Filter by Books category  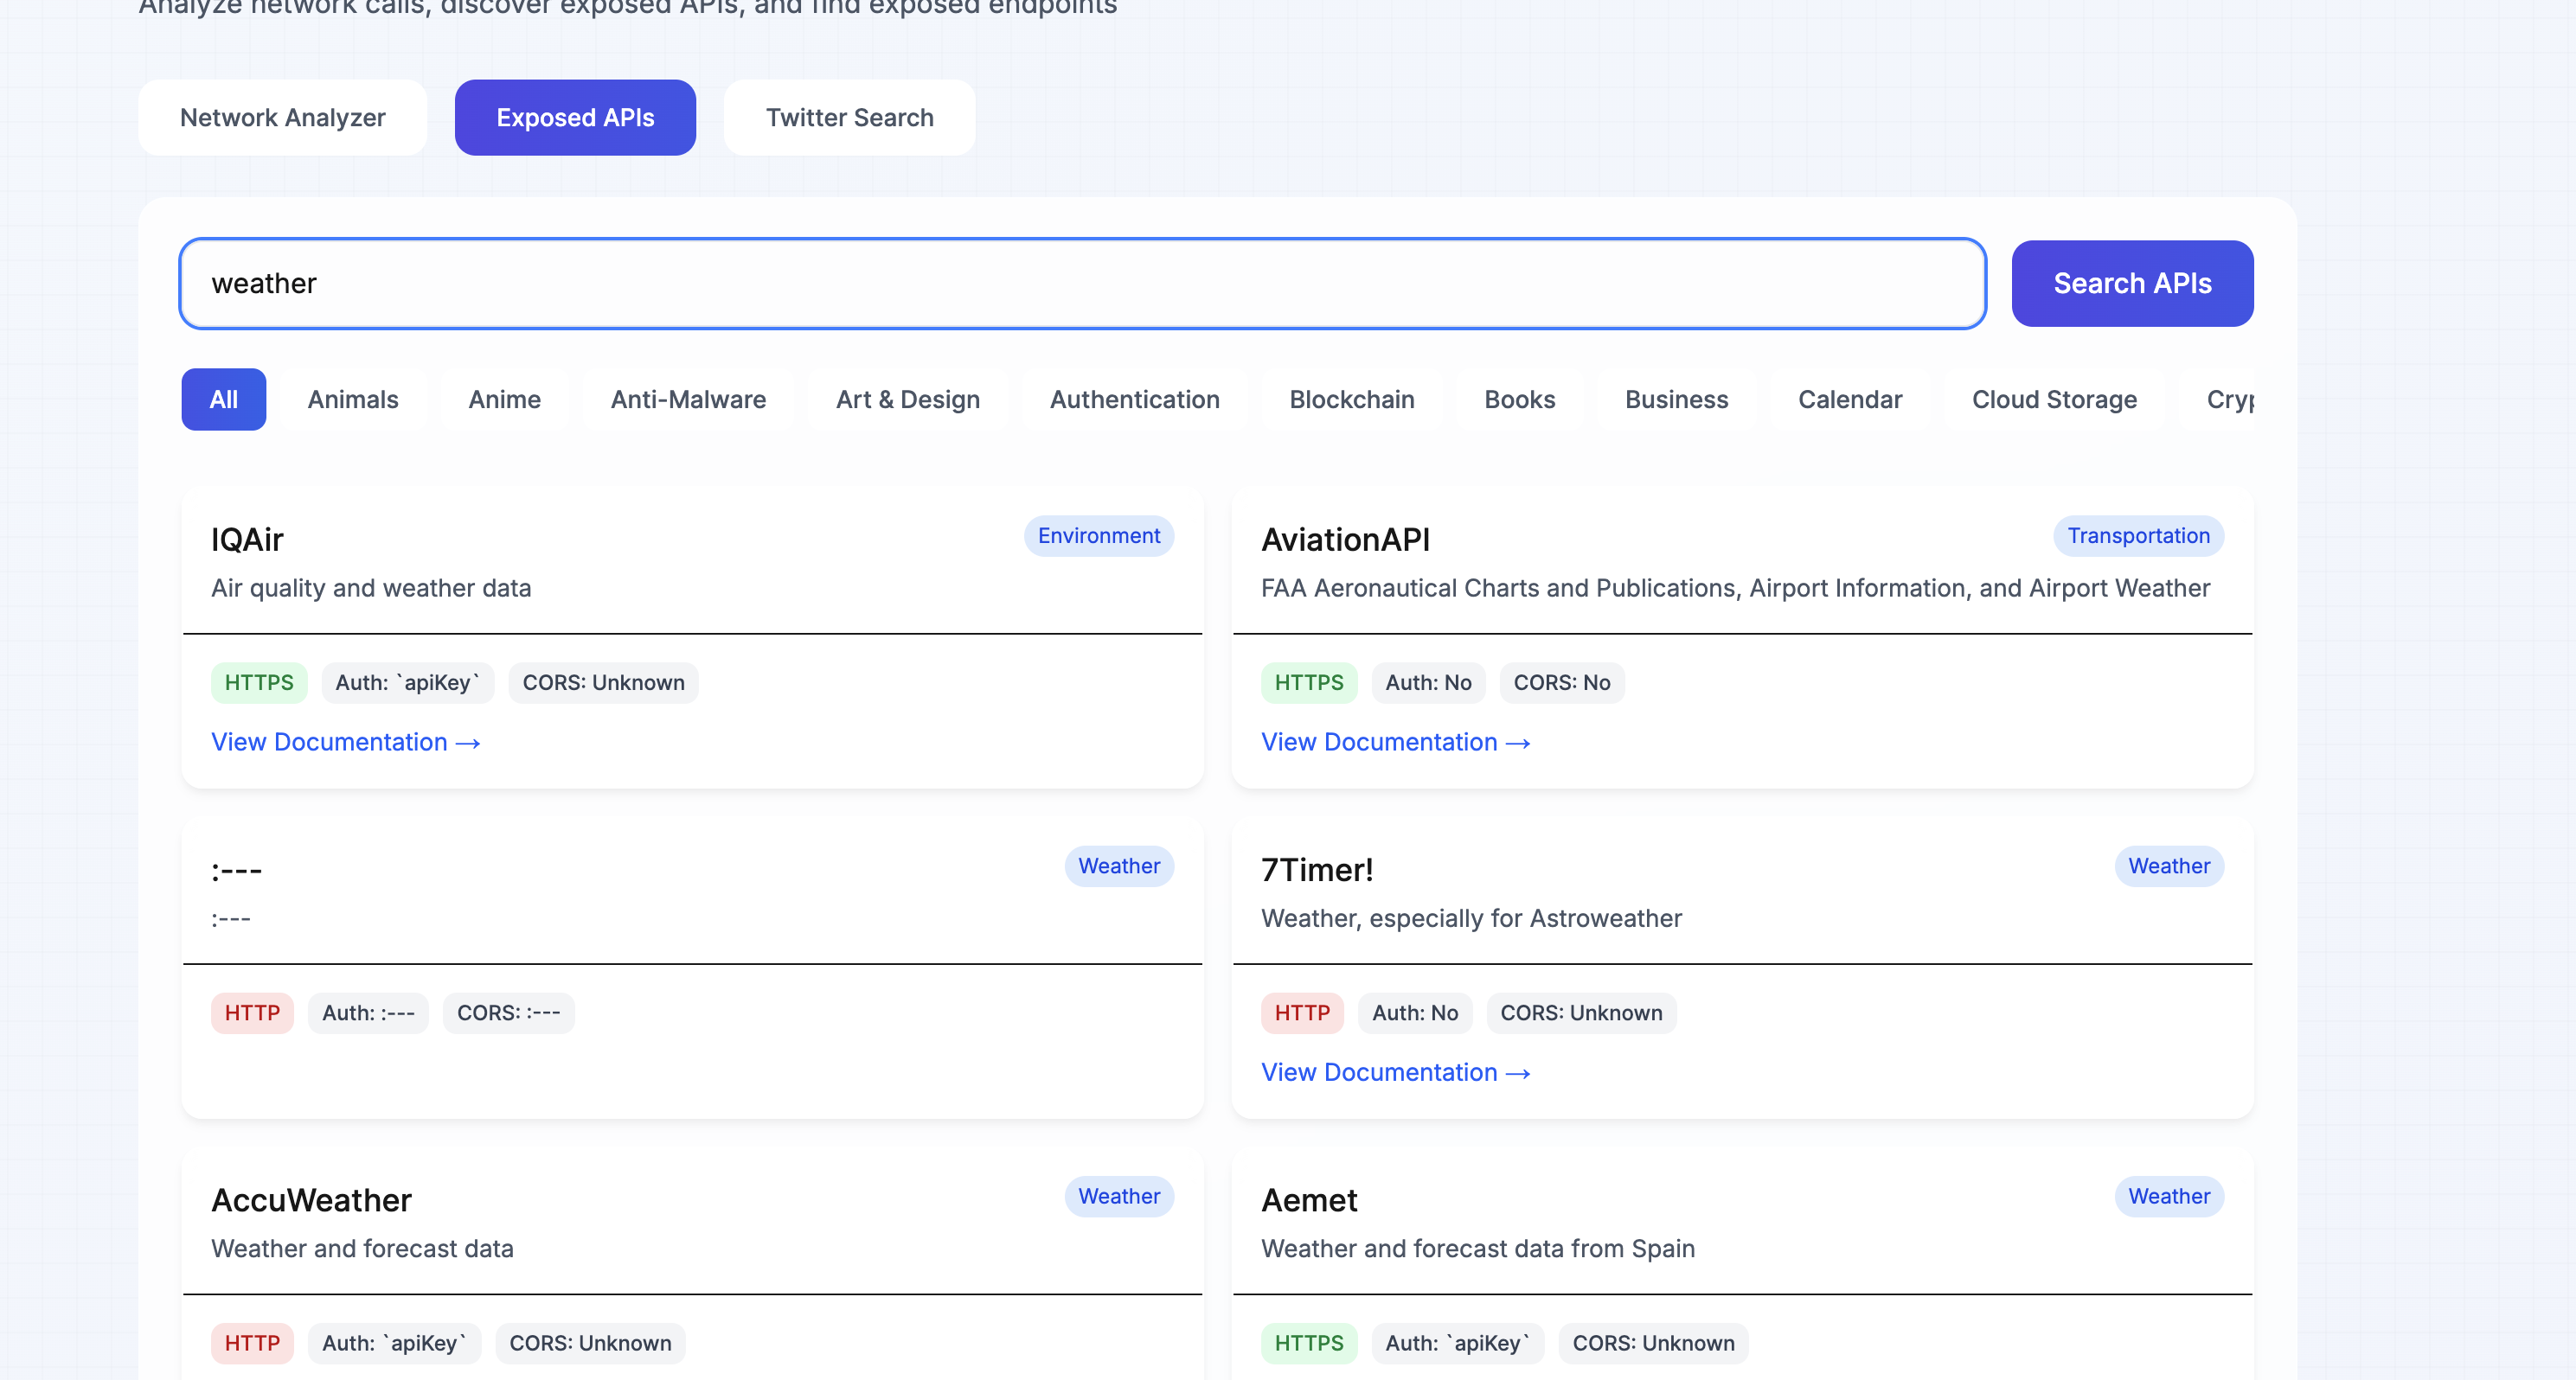[x=1519, y=399]
